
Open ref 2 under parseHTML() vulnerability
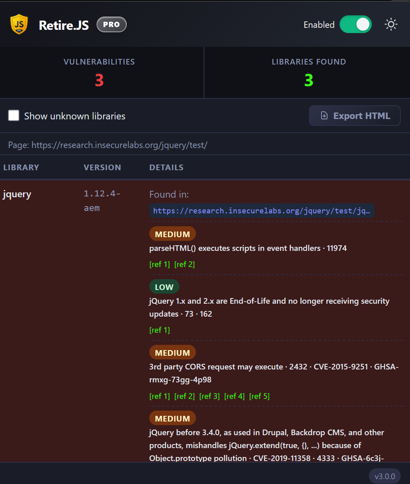[x=185, y=265]
